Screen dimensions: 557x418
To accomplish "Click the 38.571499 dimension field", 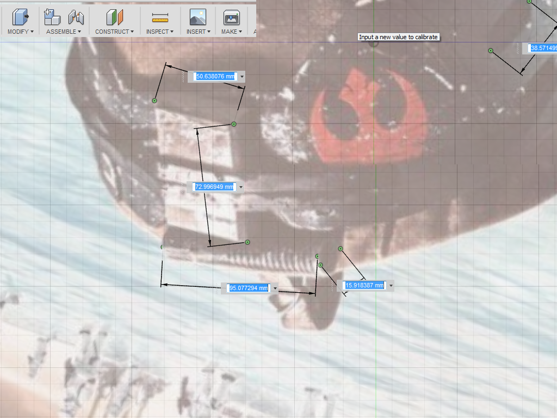I will pyautogui.click(x=542, y=48).
